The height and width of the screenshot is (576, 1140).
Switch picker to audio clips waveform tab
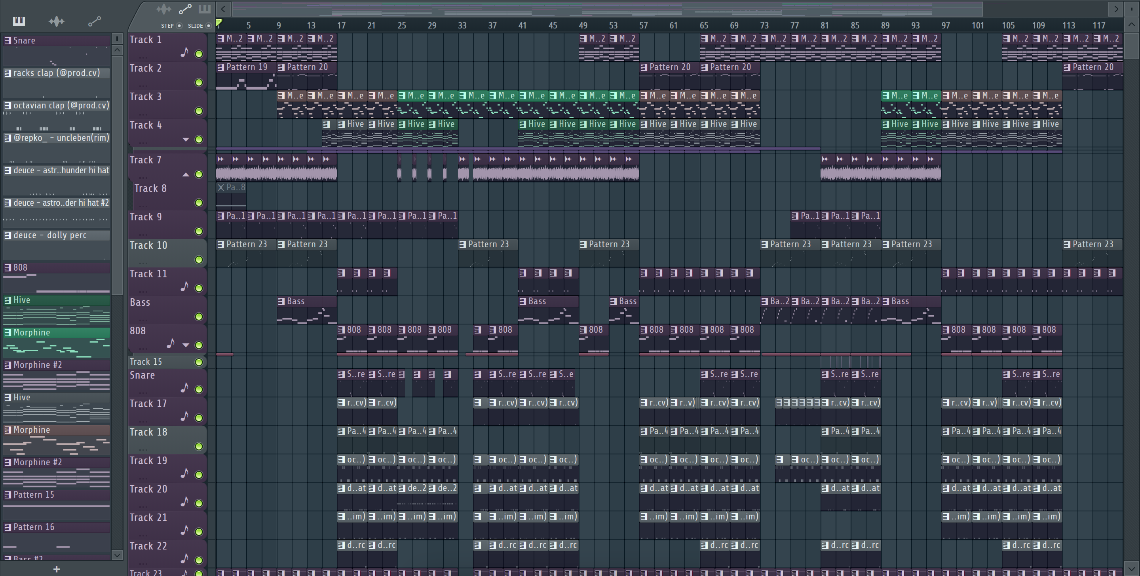click(57, 21)
